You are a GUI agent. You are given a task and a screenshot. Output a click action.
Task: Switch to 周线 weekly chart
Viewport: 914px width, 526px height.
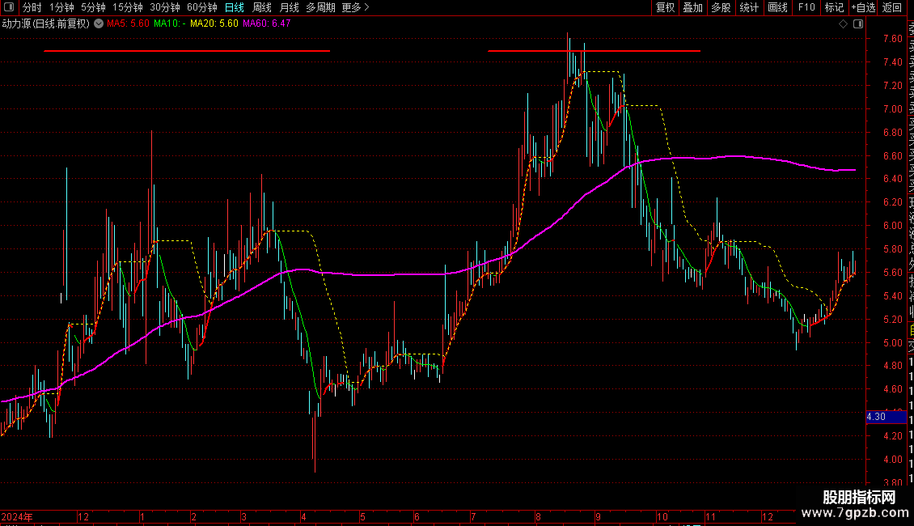pos(262,7)
